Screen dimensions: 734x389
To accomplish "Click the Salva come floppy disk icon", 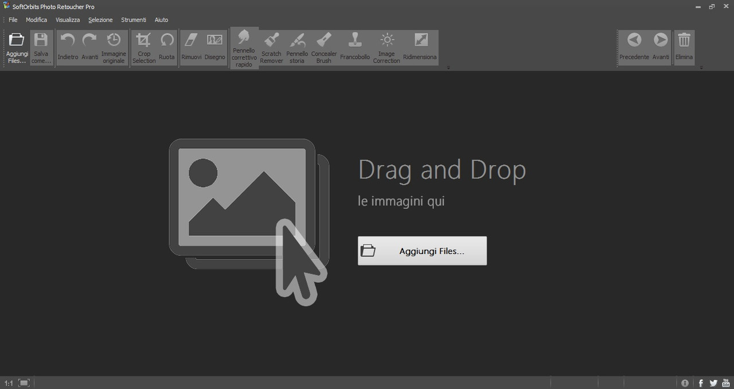I will coord(41,48).
